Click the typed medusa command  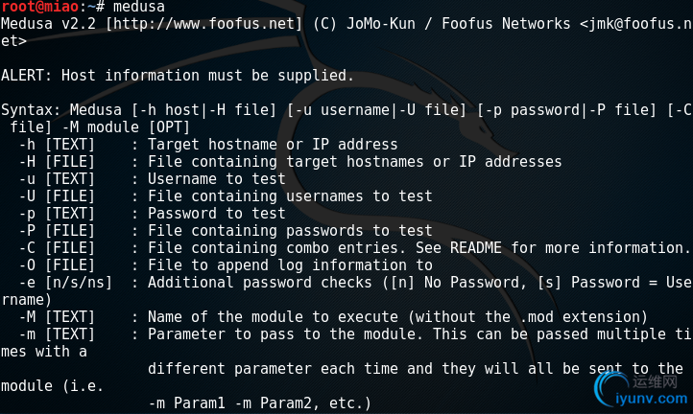pyautogui.click(x=139, y=7)
